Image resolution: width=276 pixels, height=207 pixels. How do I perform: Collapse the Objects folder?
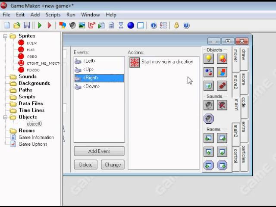(x=5, y=117)
